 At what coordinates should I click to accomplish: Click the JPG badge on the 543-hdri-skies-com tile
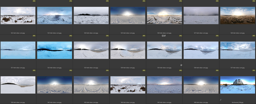pyautogui.click(x=107, y=70)
